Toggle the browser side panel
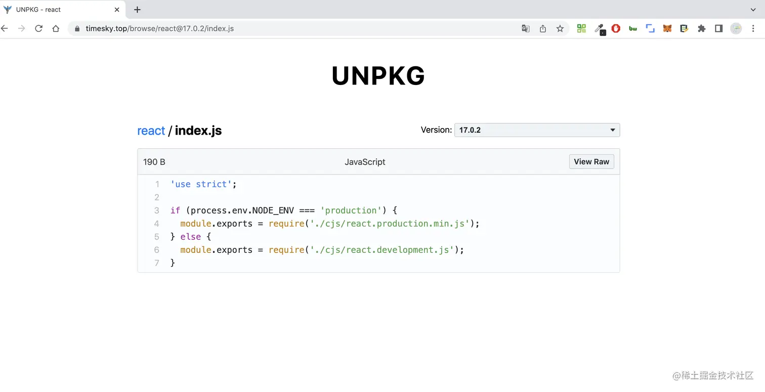 click(718, 29)
